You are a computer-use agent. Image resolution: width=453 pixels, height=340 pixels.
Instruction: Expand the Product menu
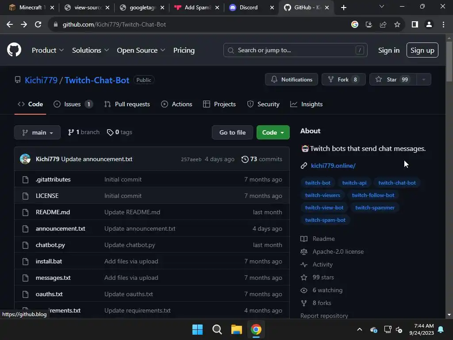pos(48,50)
